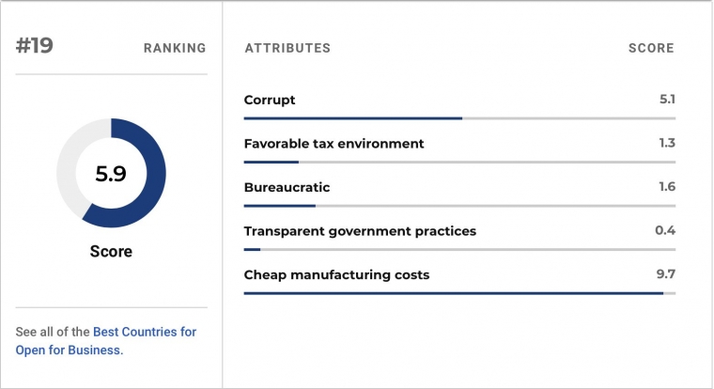The height and width of the screenshot is (389, 714).
Task: Click the SCORE column header
Action: click(x=651, y=48)
